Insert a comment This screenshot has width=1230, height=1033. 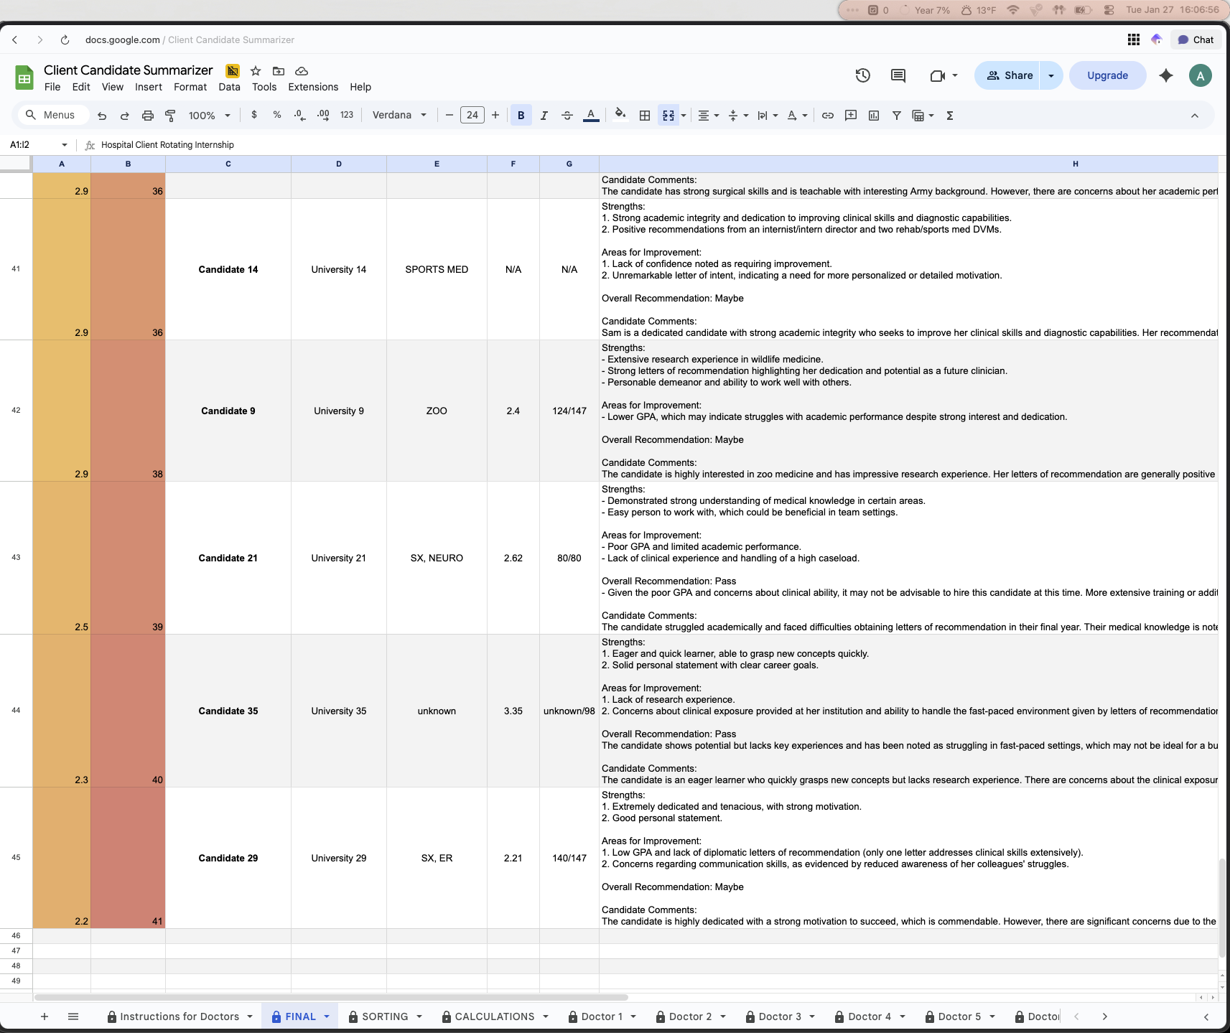(x=850, y=115)
